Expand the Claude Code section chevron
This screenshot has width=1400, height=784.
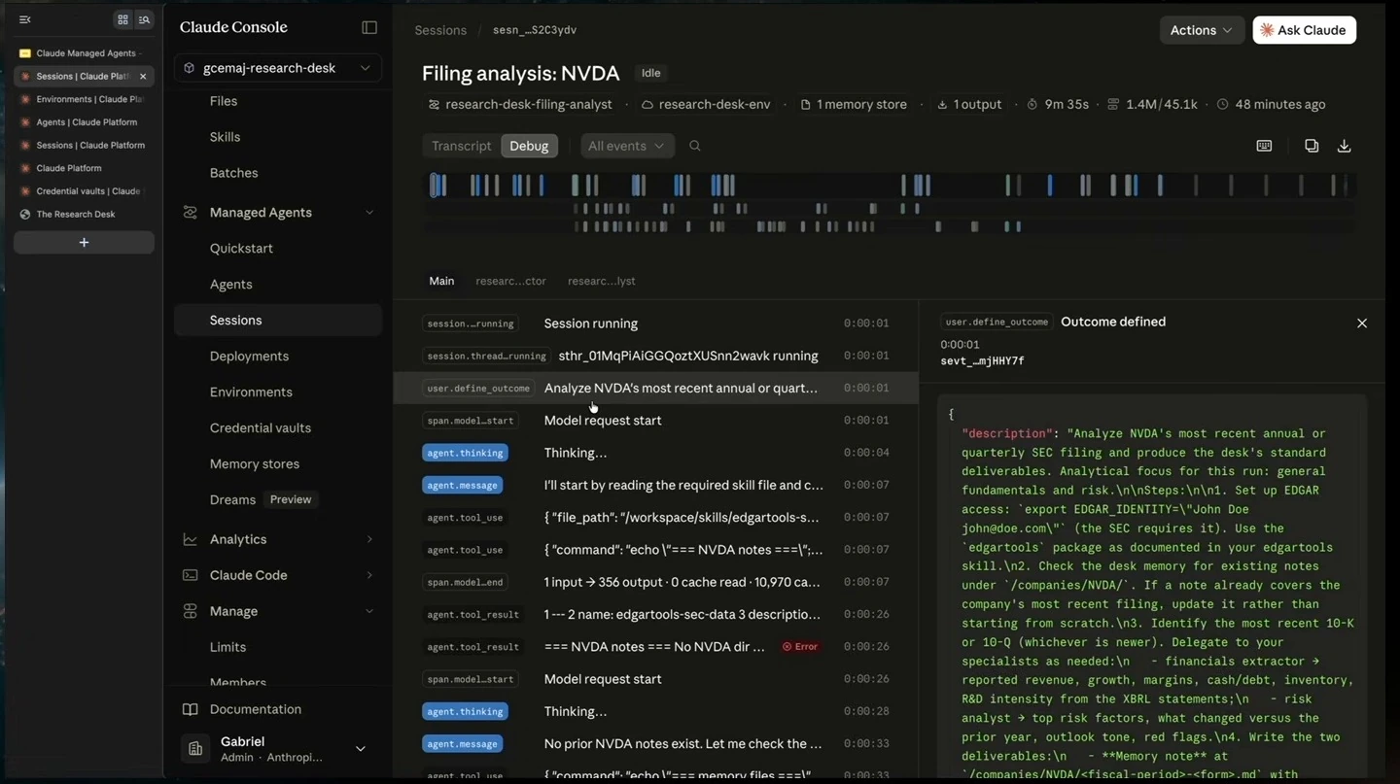[369, 575]
